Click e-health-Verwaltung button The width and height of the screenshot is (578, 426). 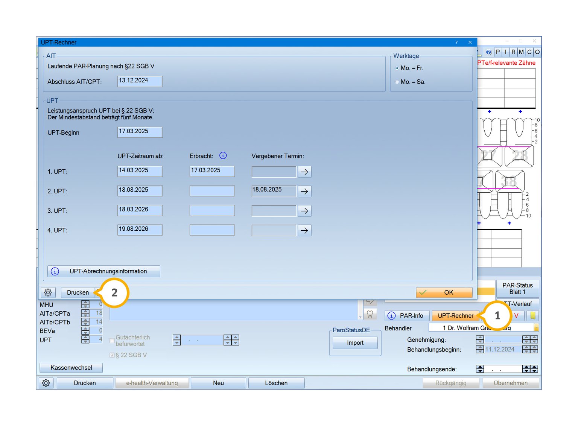[152, 383]
